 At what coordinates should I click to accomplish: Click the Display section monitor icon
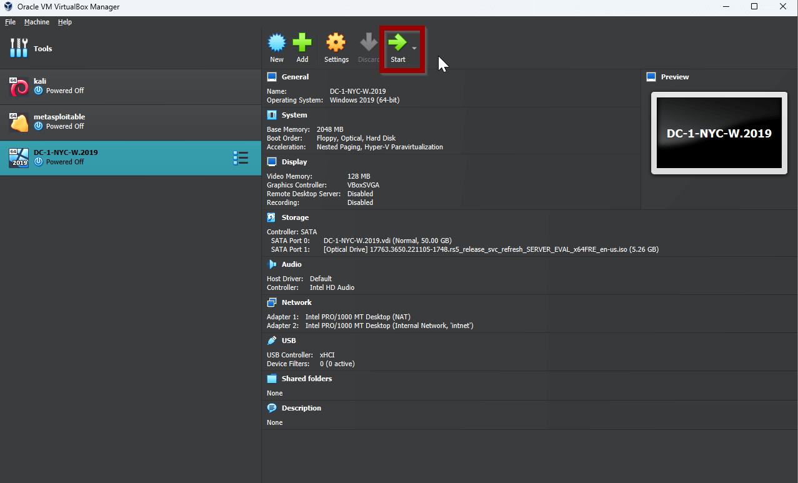pos(272,162)
